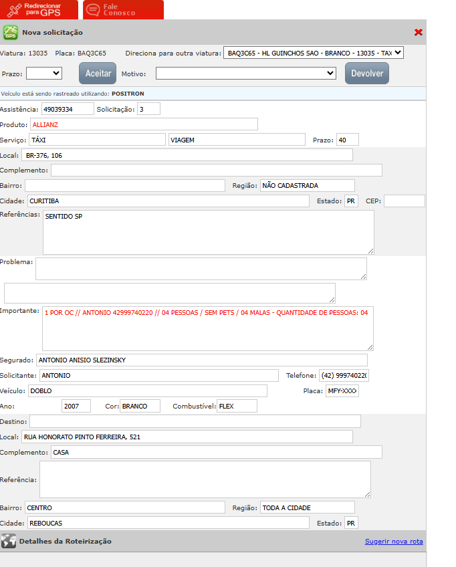Click the destination Complemento field showing CASA
456x567 pixels.
216,453
